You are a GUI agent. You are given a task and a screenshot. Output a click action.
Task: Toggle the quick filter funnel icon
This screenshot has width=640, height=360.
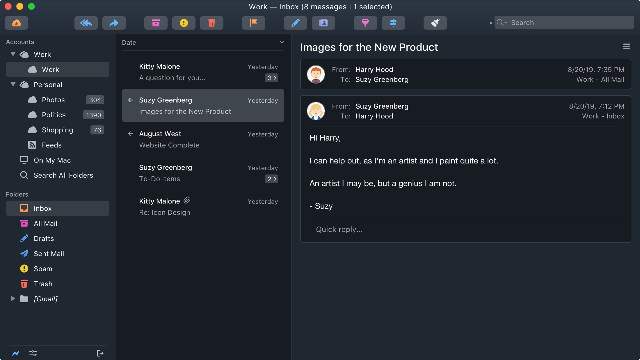[365, 23]
